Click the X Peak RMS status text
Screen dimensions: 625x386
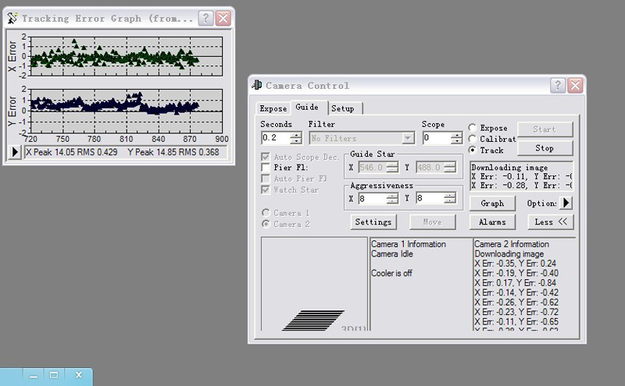tap(72, 152)
